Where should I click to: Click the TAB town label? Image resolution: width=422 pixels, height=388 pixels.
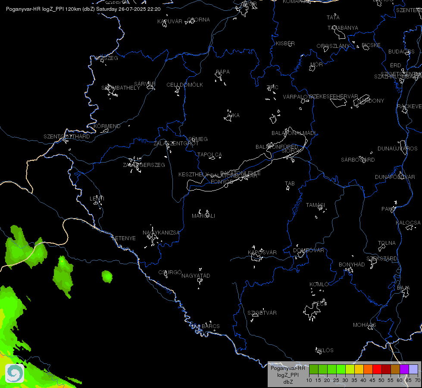[290, 184]
